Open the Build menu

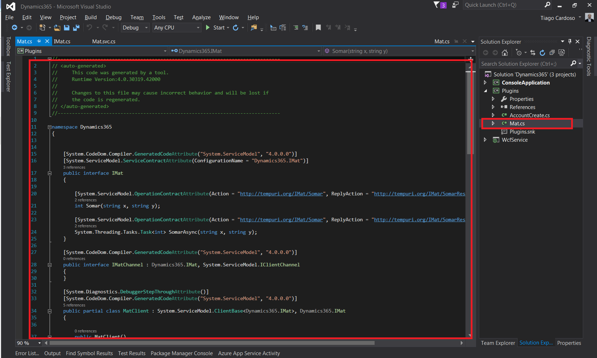[90, 17]
